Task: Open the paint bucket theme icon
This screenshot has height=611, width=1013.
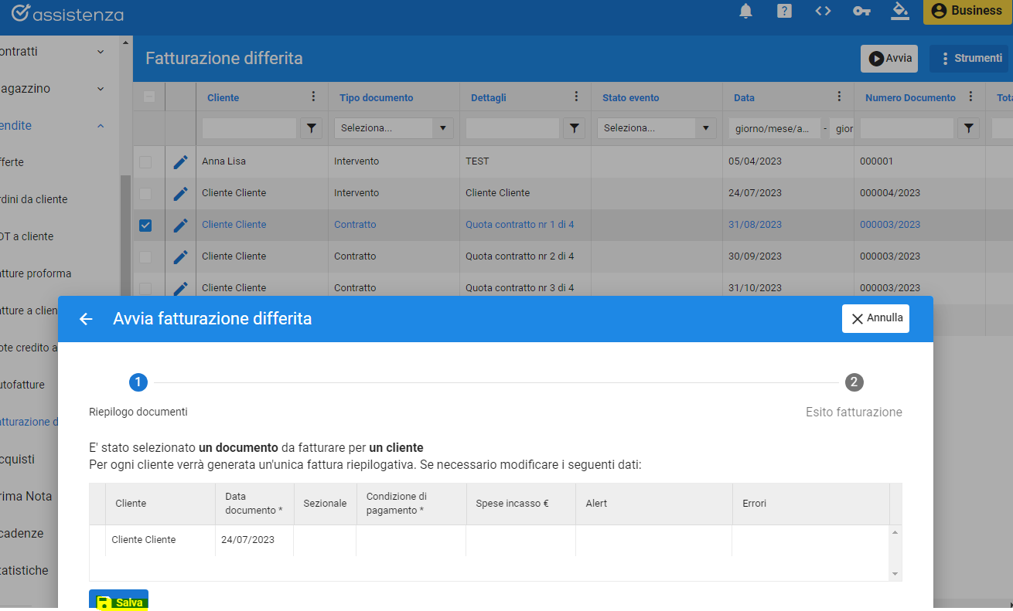Action: [x=899, y=10]
